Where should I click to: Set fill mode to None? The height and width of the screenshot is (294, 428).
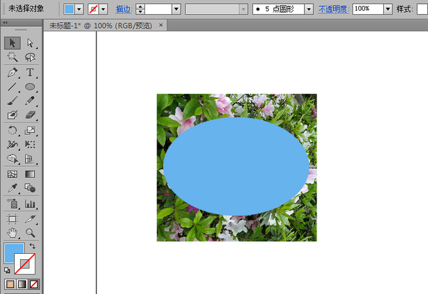(x=34, y=285)
